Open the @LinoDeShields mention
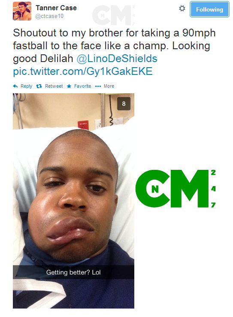Image resolution: width=233 pixels, height=317 pixels. 117,59
